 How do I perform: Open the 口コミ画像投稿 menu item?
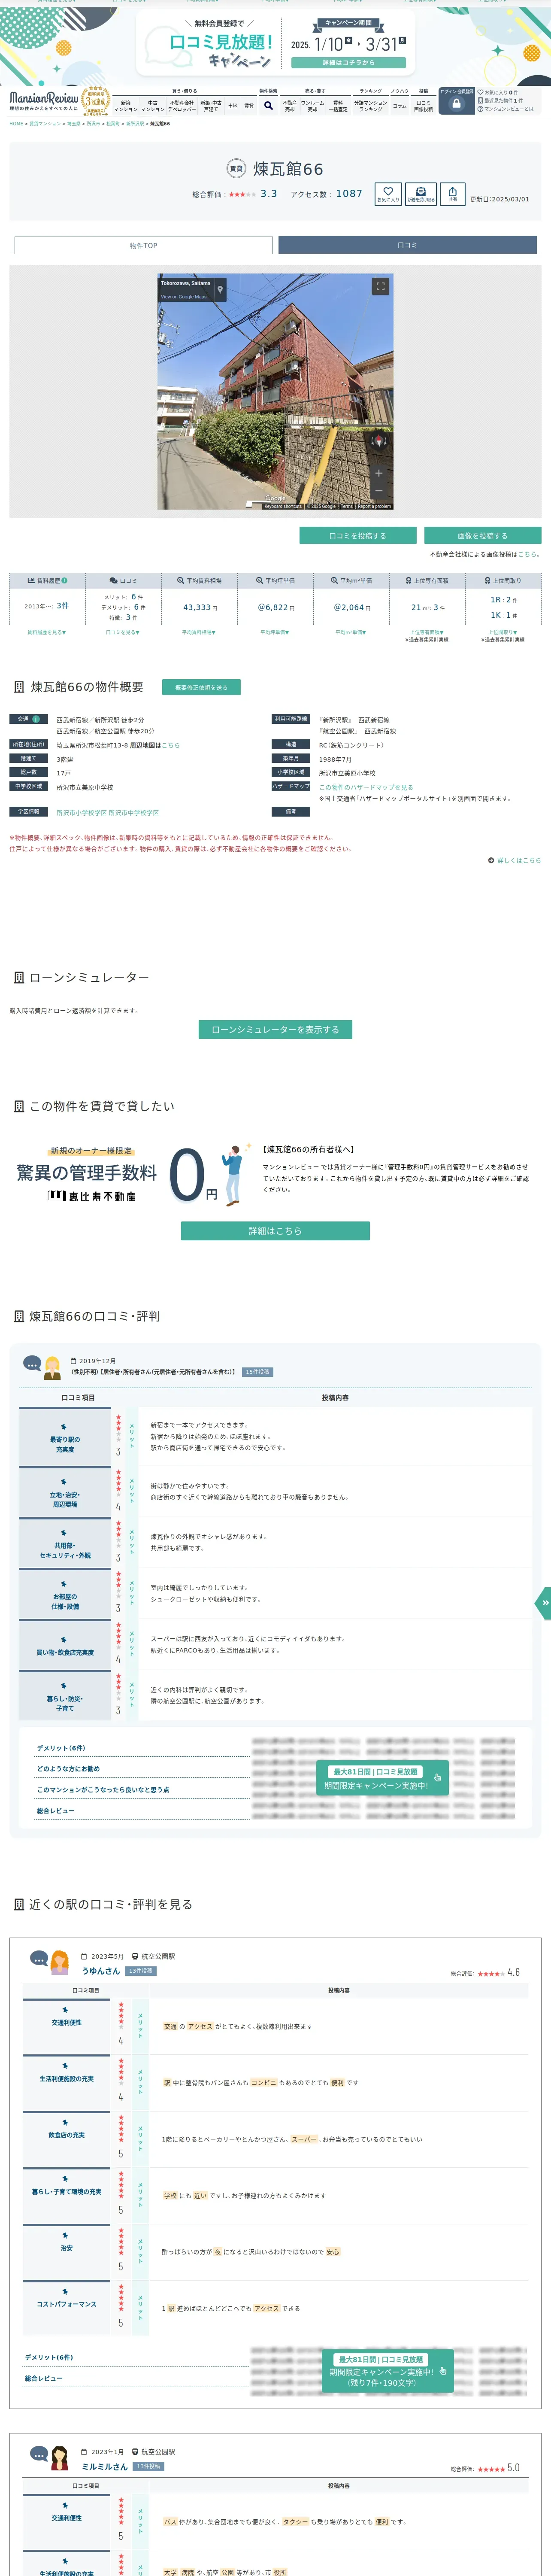click(x=423, y=106)
